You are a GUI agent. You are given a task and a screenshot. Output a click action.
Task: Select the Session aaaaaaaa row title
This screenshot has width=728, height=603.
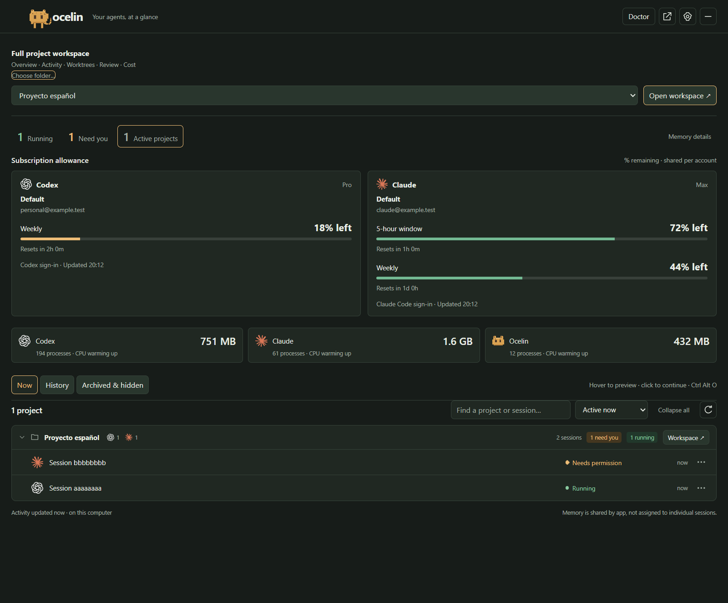tap(76, 488)
